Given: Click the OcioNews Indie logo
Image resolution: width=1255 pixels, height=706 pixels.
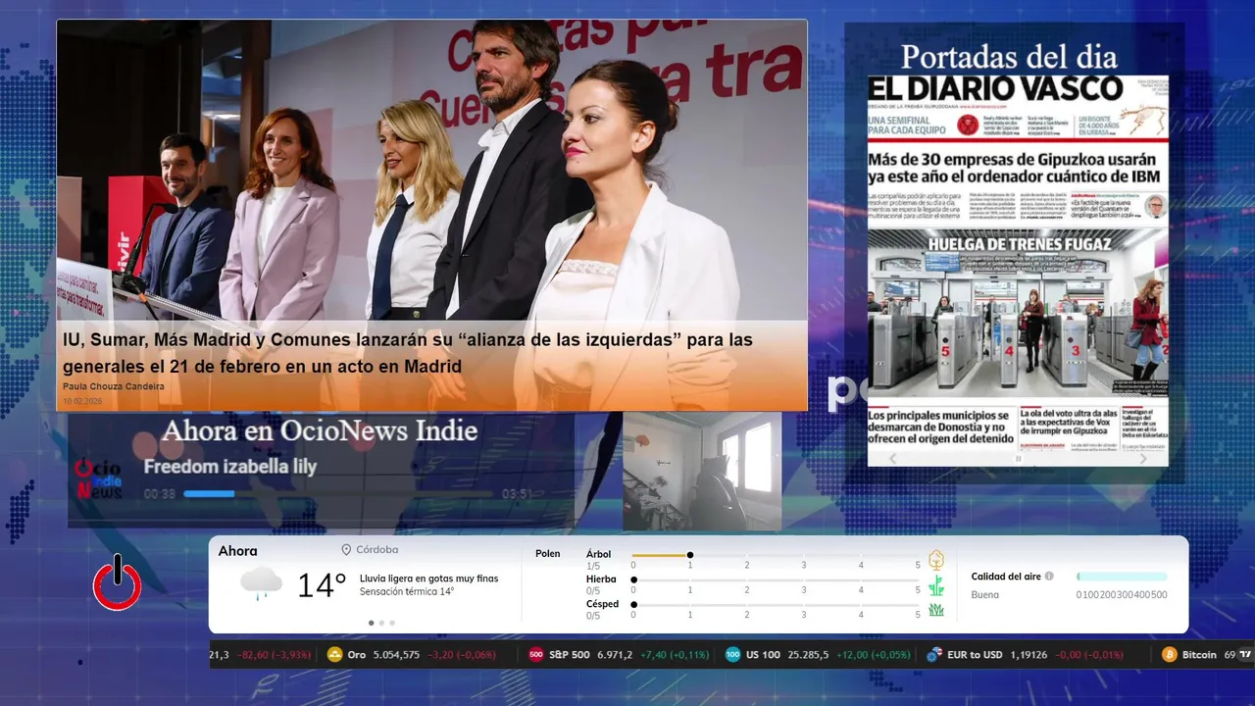Looking at the screenshot, I should click(98, 480).
